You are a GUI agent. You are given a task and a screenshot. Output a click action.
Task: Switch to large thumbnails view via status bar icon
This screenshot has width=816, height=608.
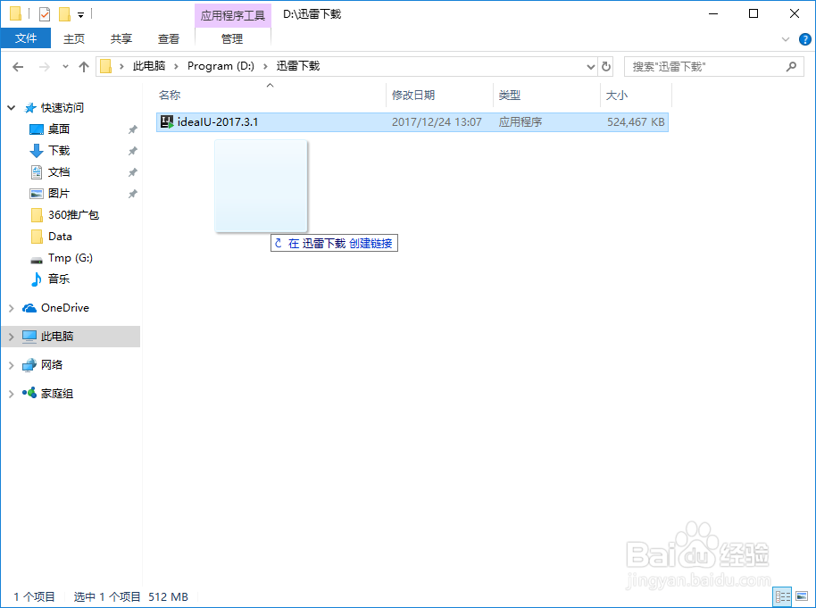pos(802,596)
